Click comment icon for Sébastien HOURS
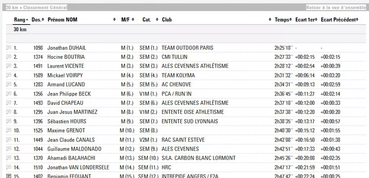 pos(9,121)
